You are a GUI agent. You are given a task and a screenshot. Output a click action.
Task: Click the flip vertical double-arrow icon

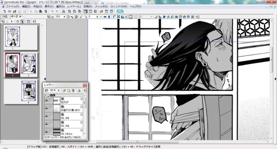click(x=109, y=17)
